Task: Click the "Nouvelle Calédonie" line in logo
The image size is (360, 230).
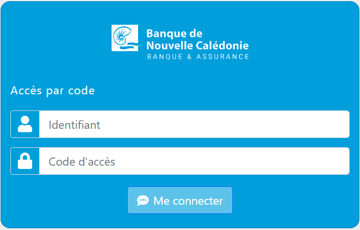Action: point(197,45)
